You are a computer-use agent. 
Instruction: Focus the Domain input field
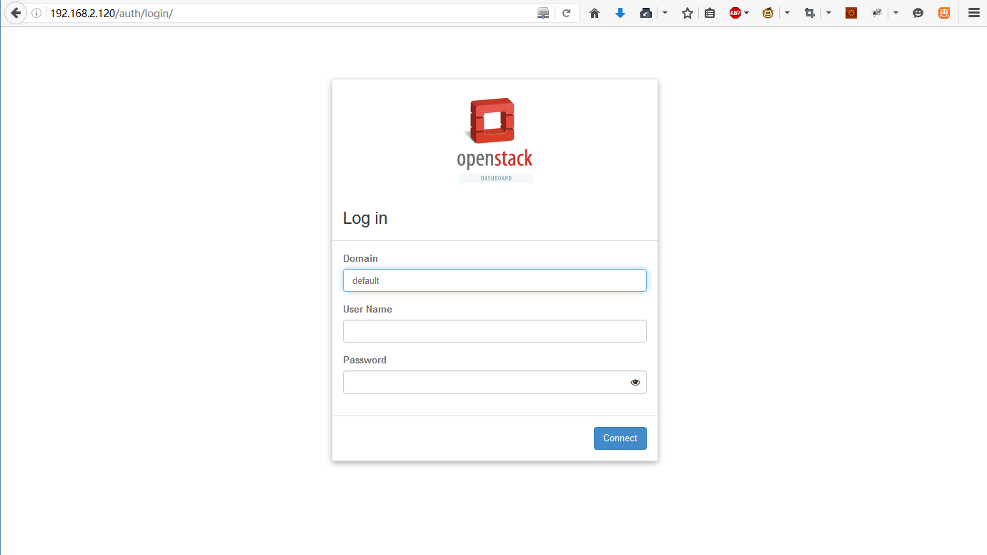(x=494, y=280)
